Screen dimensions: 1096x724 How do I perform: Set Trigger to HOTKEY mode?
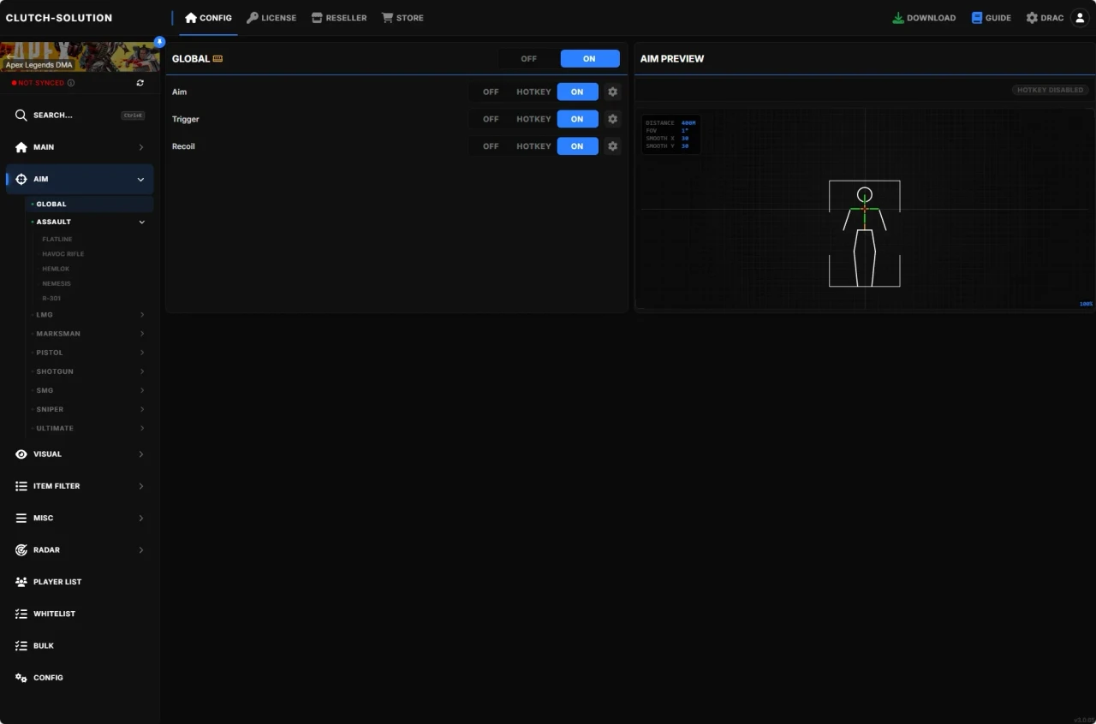(533, 119)
